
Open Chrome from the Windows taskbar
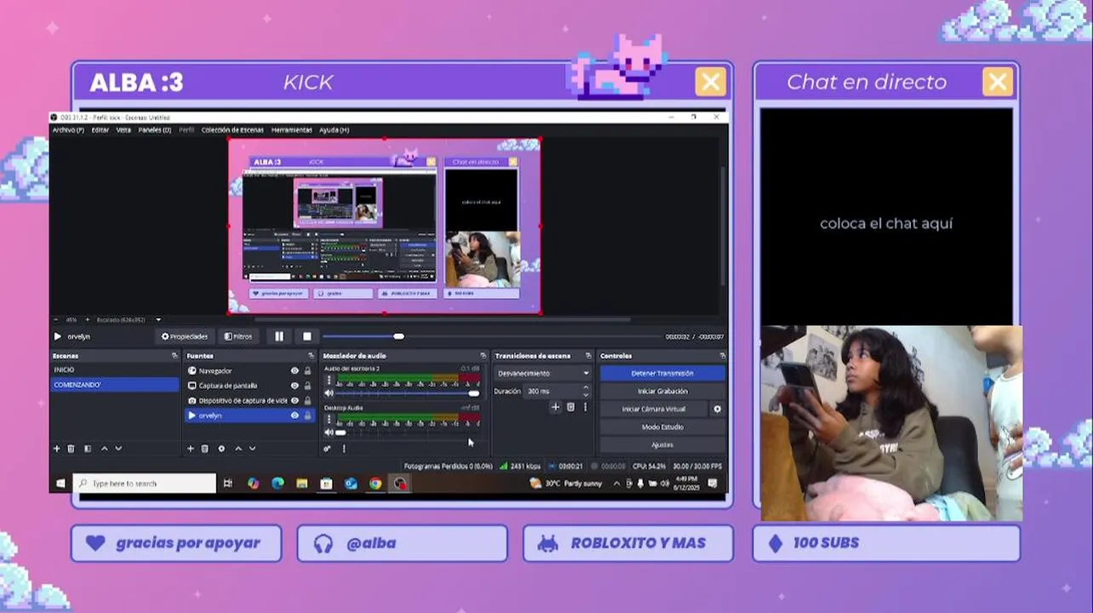[375, 484]
